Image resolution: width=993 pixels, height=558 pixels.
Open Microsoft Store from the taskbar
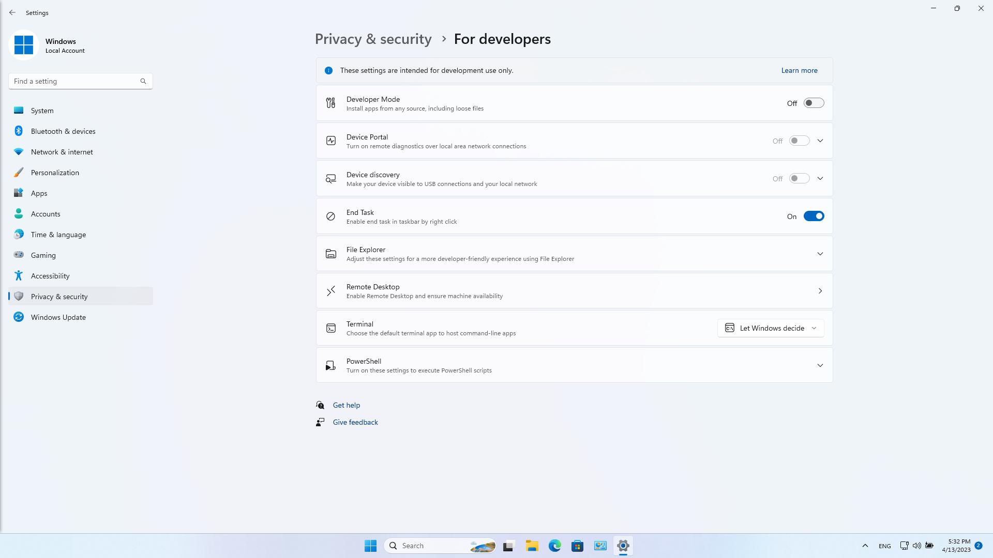pos(577,545)
